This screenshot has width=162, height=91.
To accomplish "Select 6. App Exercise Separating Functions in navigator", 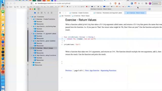I will [x=45, y=55].
